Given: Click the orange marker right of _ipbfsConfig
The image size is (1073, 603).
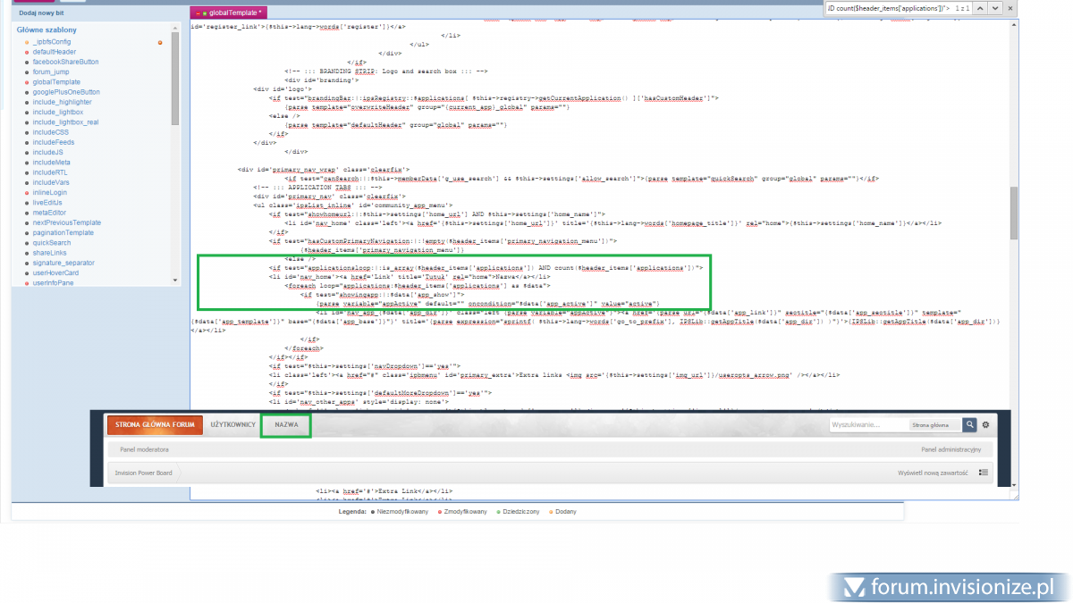Looking at the screenshot, I should pyautogui.click(x=160, y=42).
